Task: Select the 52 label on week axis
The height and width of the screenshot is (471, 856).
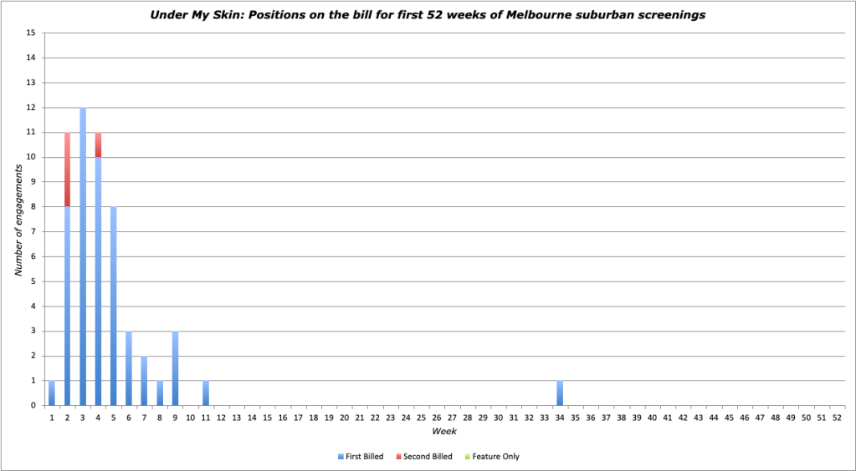Action: pos(835,418)
